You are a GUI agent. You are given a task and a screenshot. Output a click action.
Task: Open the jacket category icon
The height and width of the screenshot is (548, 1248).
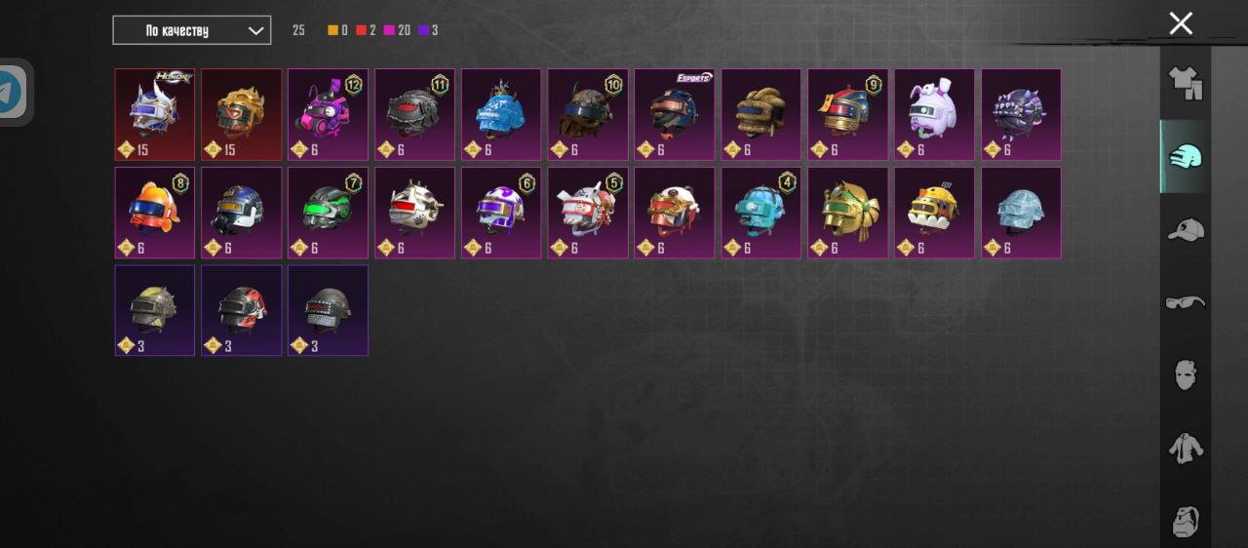(x=1185, y=448)
